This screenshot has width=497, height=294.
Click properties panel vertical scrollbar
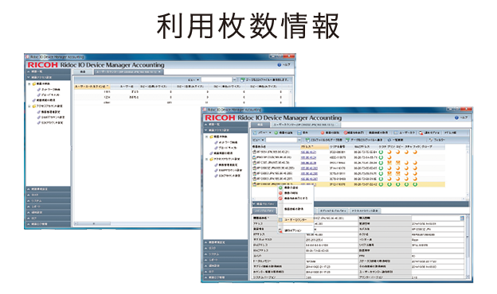point(468,247)
